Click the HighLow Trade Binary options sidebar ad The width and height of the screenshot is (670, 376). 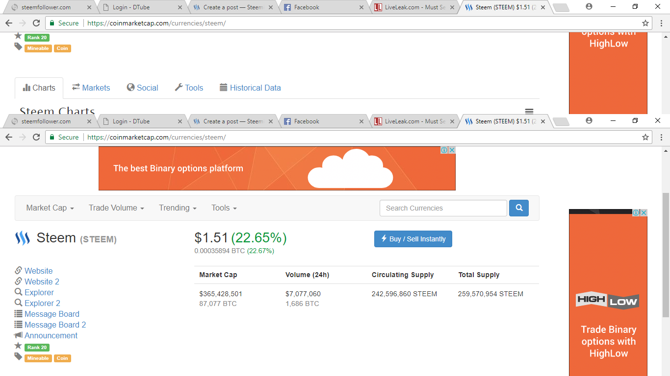pyautogui.click(x=608, y=293)
